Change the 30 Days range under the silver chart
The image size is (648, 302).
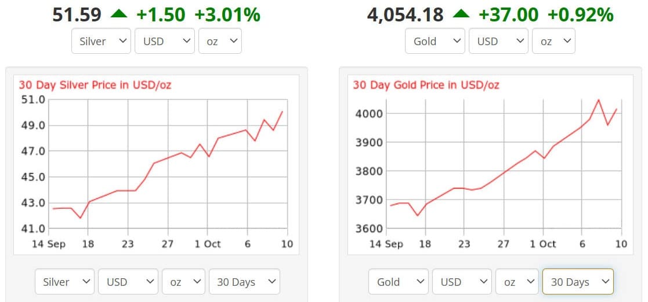244,282
